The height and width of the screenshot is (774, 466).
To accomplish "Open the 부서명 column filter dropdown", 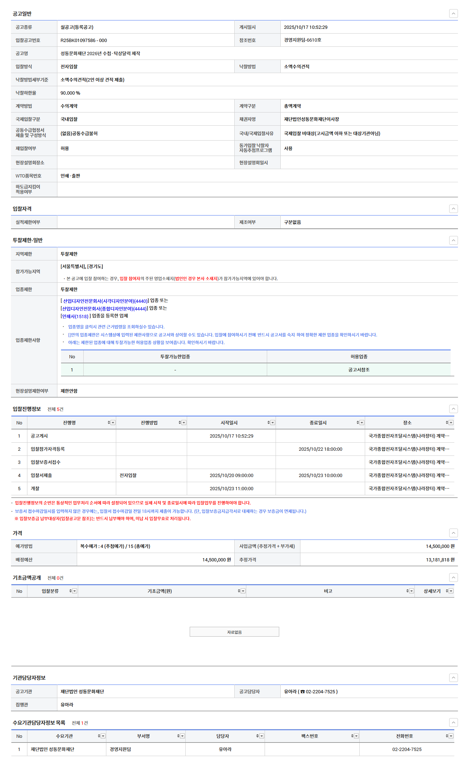I will [x=182, y=736].
